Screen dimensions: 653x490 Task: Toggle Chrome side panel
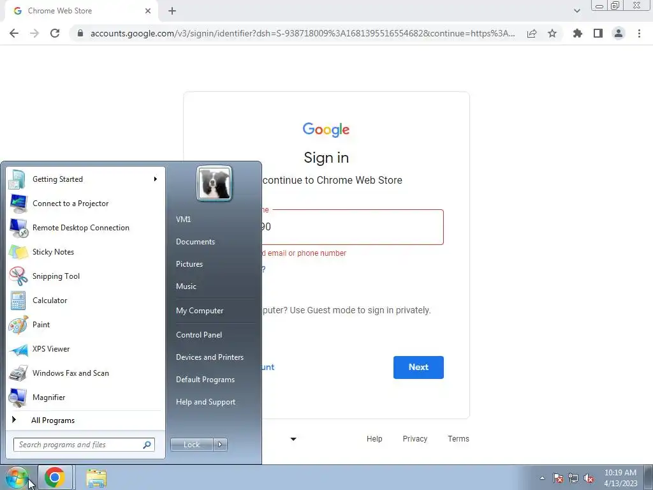click(x=598, y=33)
